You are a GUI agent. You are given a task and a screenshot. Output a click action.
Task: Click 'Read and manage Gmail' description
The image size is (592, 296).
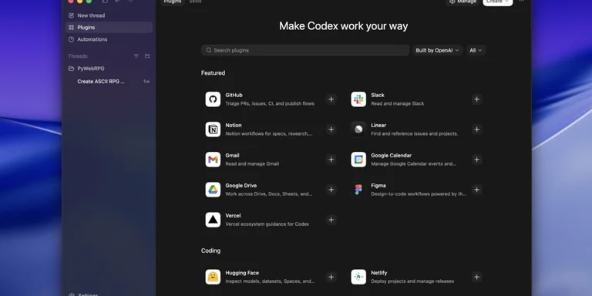(x=252, y=164)
